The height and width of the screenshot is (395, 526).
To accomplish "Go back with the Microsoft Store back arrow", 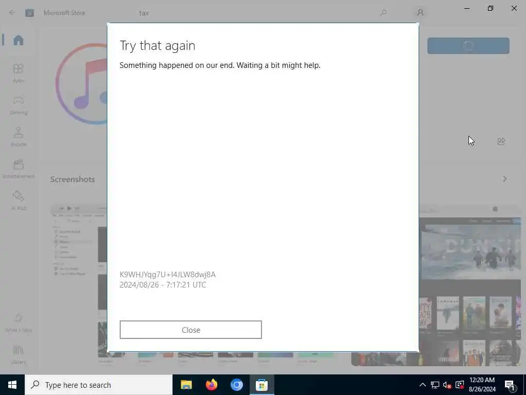I will (x=12, y=13).
